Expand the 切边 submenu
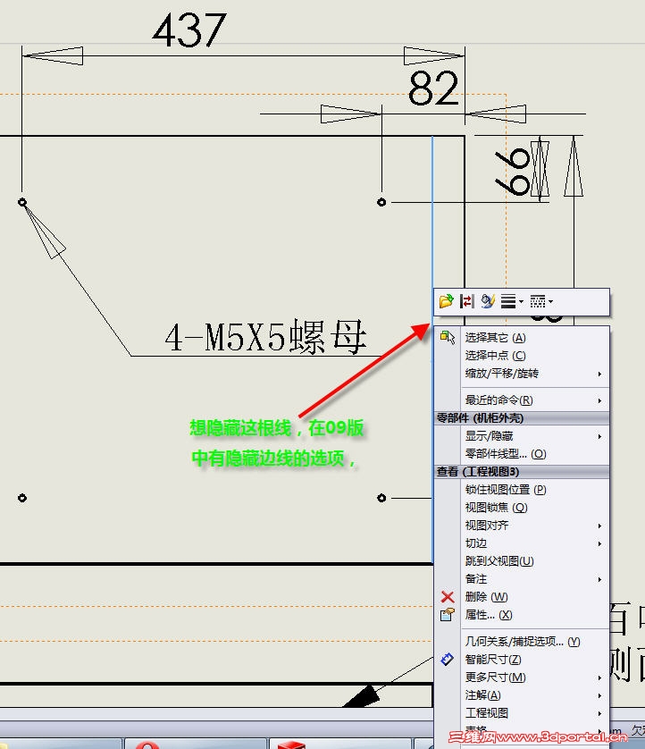The height and width of the screenshot is (749, 645). tap(522, 543)
